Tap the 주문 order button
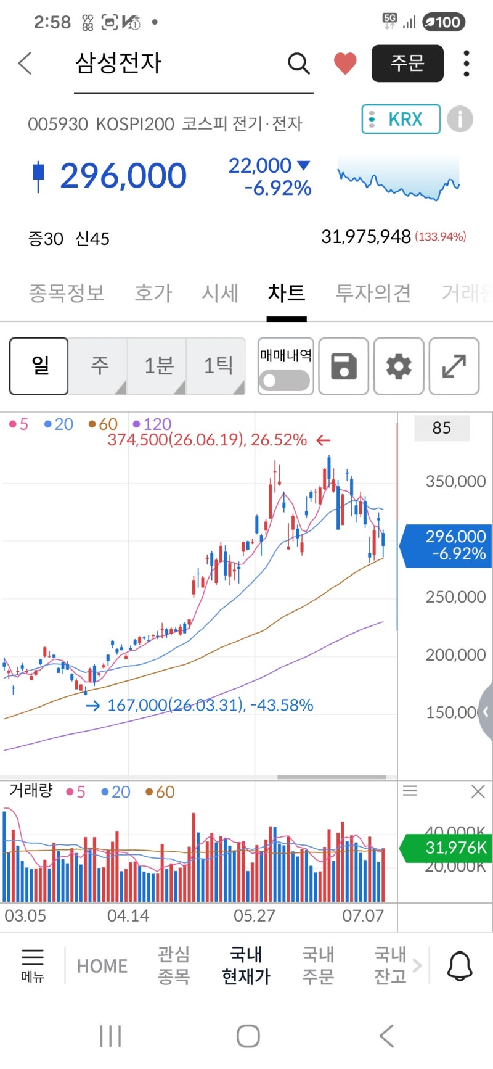The width and height of the screenshot is (493, 1069). point(407,63)
